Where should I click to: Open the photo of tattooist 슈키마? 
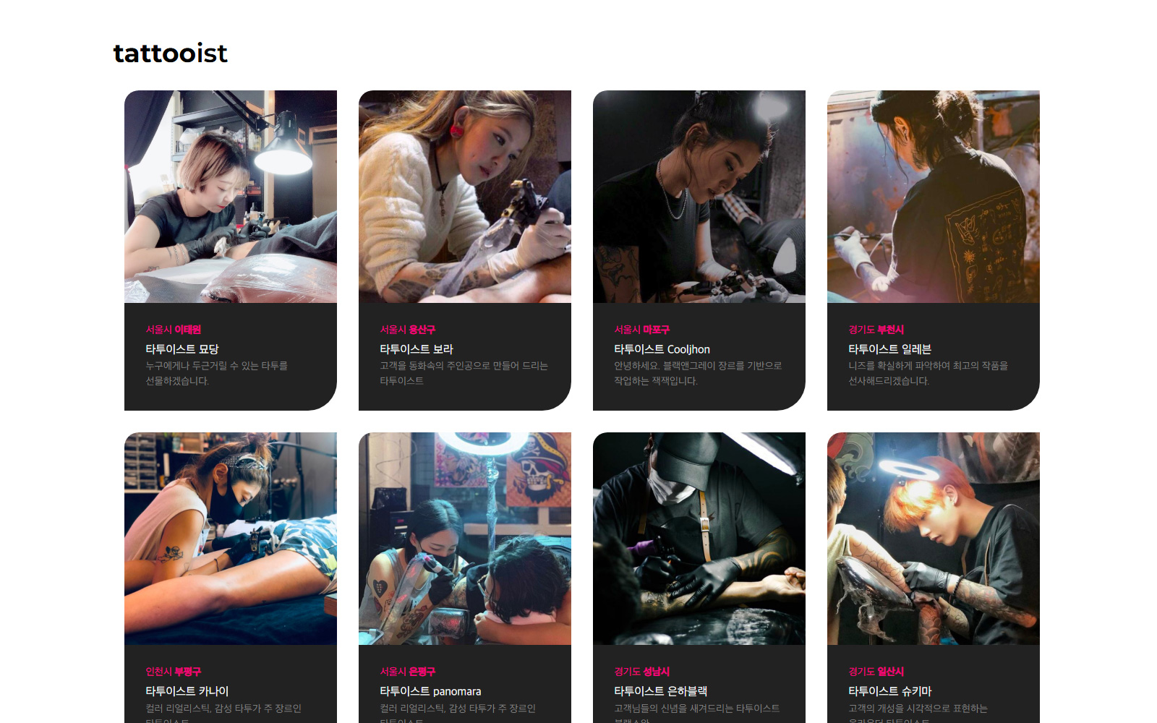pos(934,539)
